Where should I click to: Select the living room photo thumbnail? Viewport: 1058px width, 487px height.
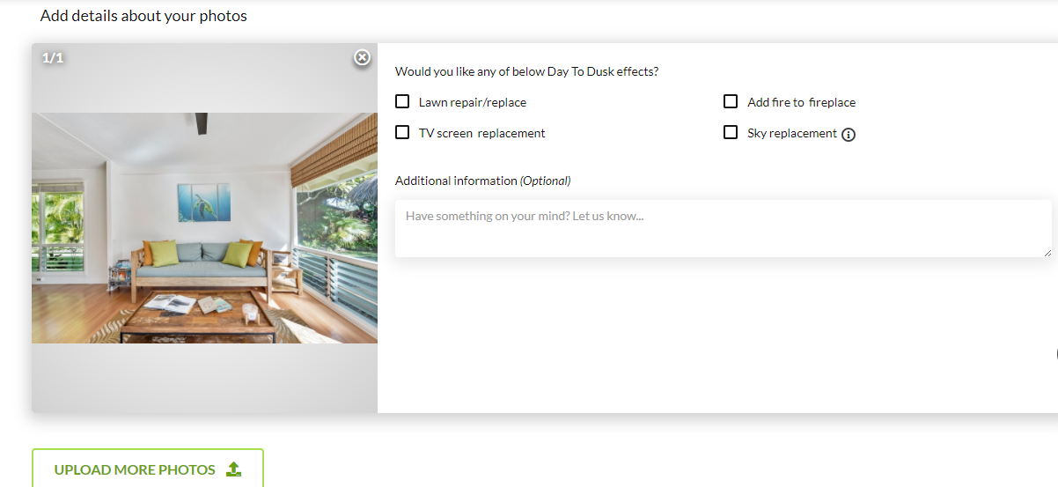(x=204, y=227)
